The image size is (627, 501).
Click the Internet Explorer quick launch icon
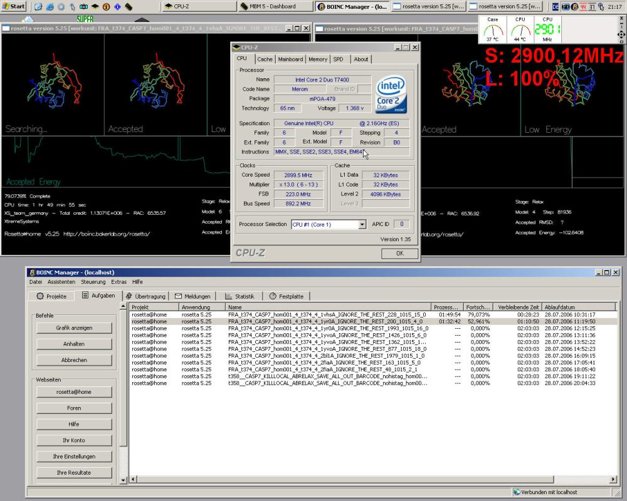tap(50, 6)
